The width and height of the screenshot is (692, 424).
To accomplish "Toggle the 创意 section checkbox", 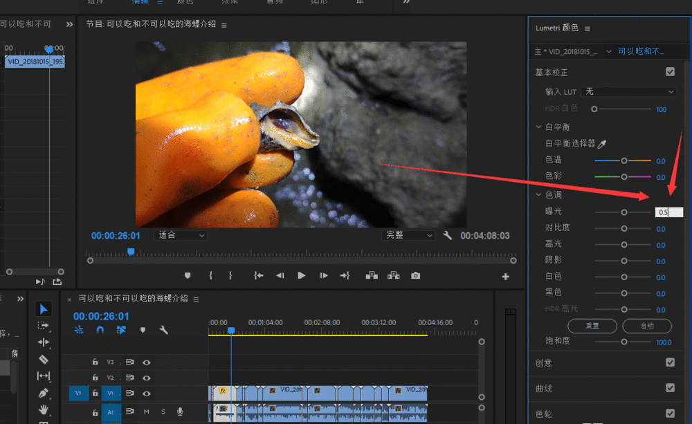I will pos(670,362).
